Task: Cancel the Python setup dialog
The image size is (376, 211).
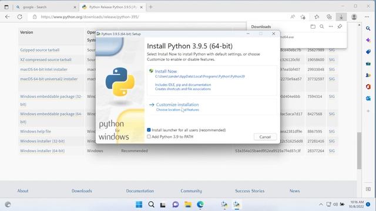Action: click(x=265, y=137)
